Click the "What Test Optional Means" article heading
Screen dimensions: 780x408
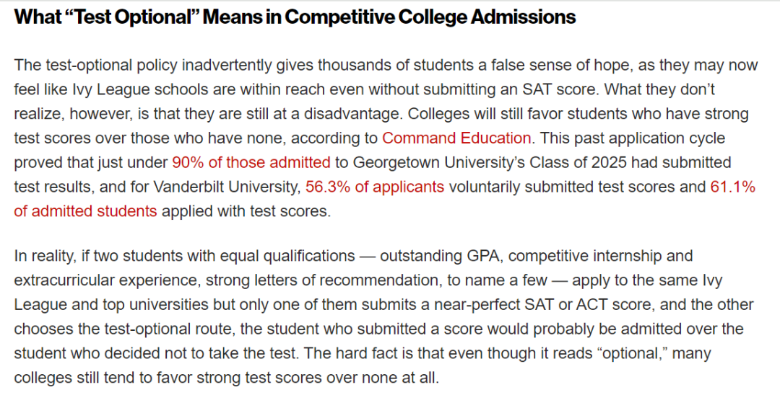click(x=295, y=17)
